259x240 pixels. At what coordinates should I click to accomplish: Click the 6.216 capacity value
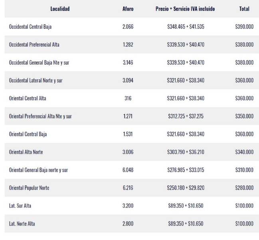click(128, 188)
